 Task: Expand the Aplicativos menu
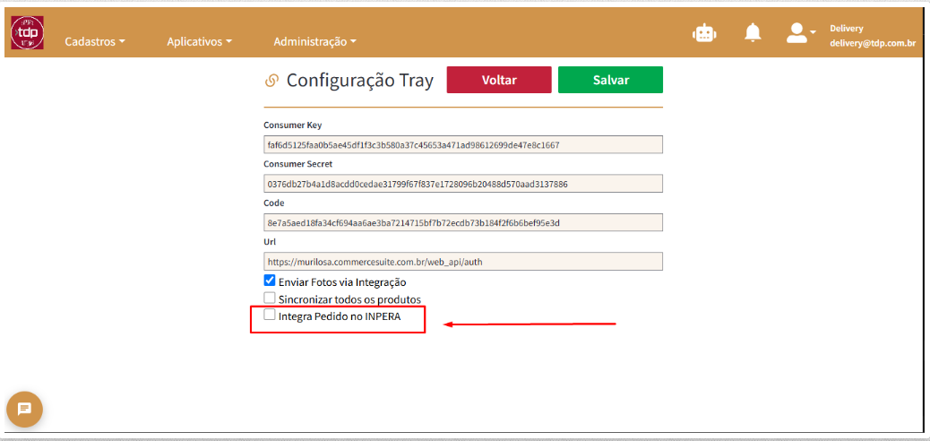[x=199, y=41]
